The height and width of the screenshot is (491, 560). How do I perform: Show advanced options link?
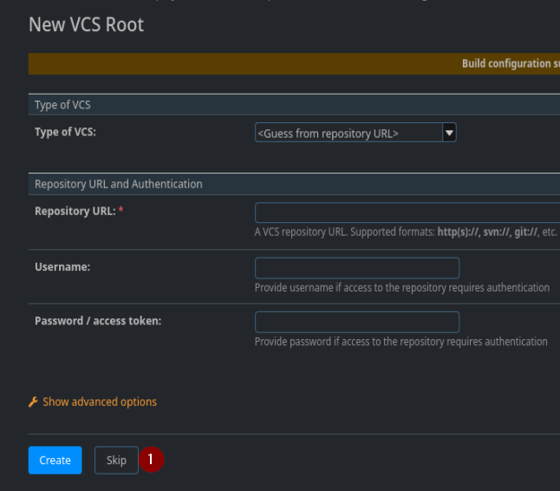[x=100, y=402]
